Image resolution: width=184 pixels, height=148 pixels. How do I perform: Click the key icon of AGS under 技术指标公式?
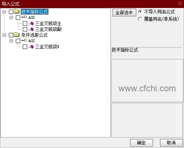coord(24,17)
